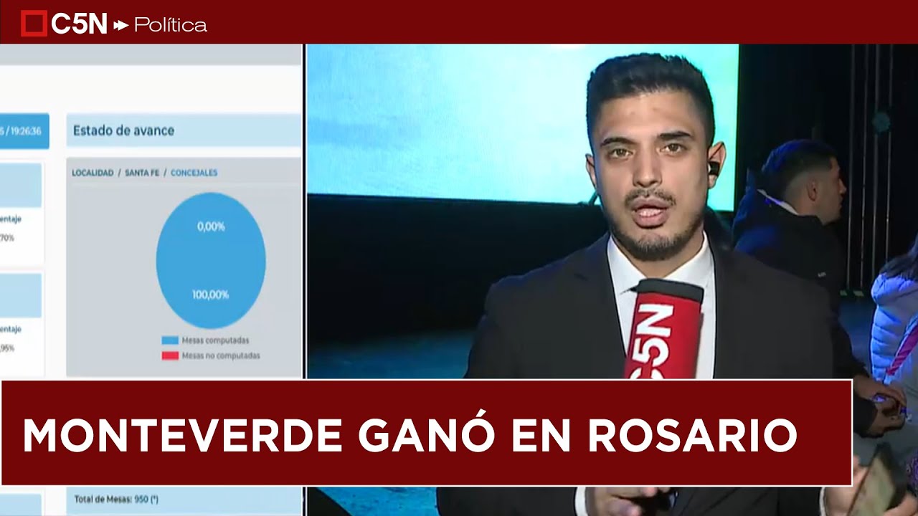This screenshot has height=516, width=918.
Task: Click the C5N red square logo
Action: (34, 24)
